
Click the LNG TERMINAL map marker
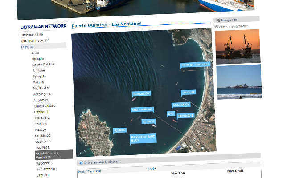[142, 109]
